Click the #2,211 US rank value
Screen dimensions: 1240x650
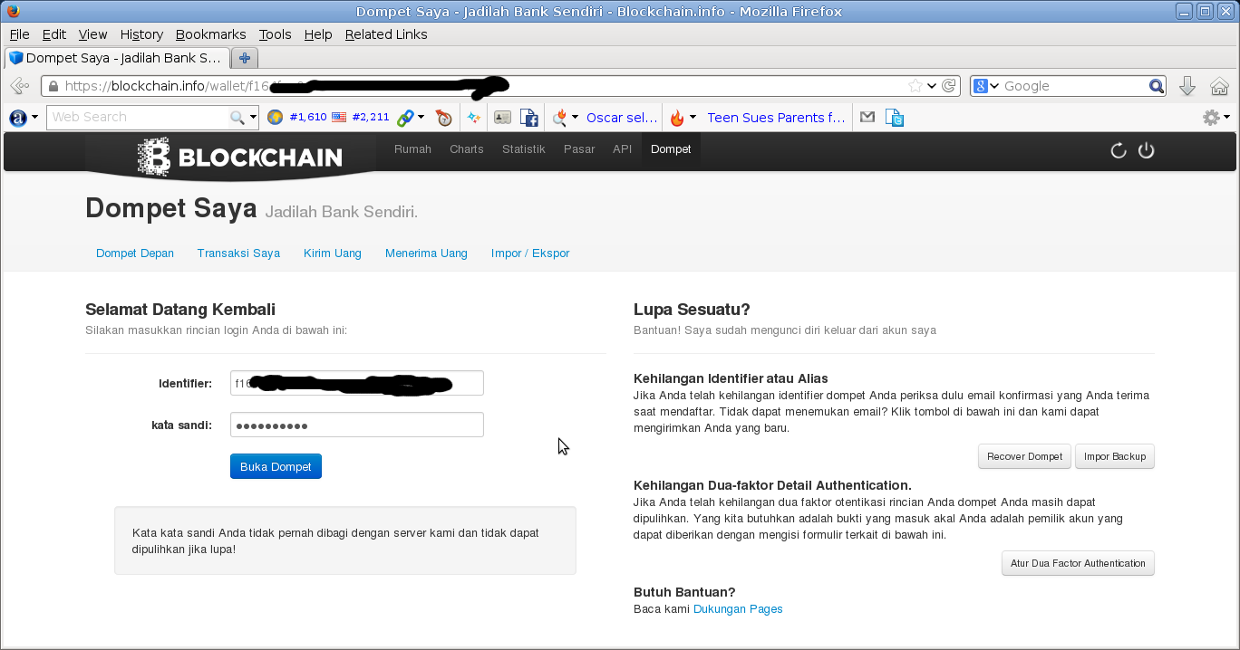(x=371, y=118)
